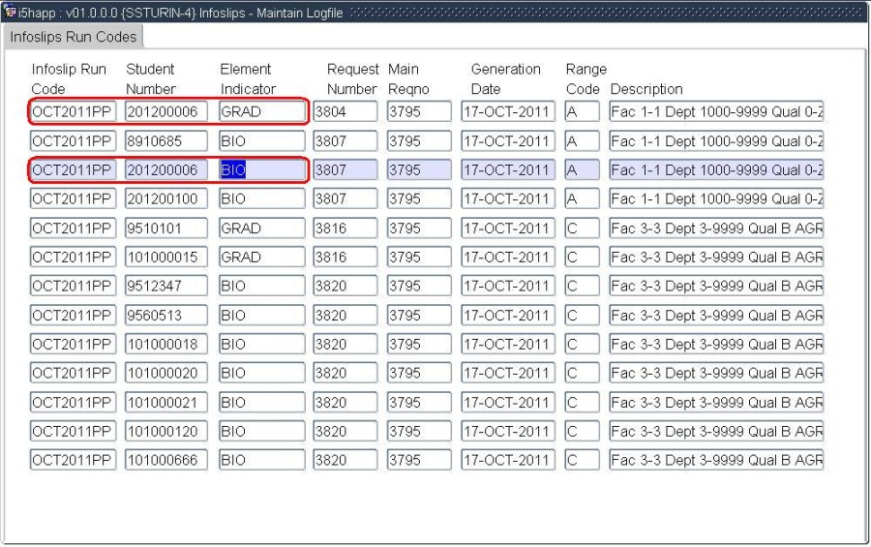Image resolution: width=871 pixels, height=547 pixels.
Task: Click Student Number field 201200100
Action: tap(165, 199)
